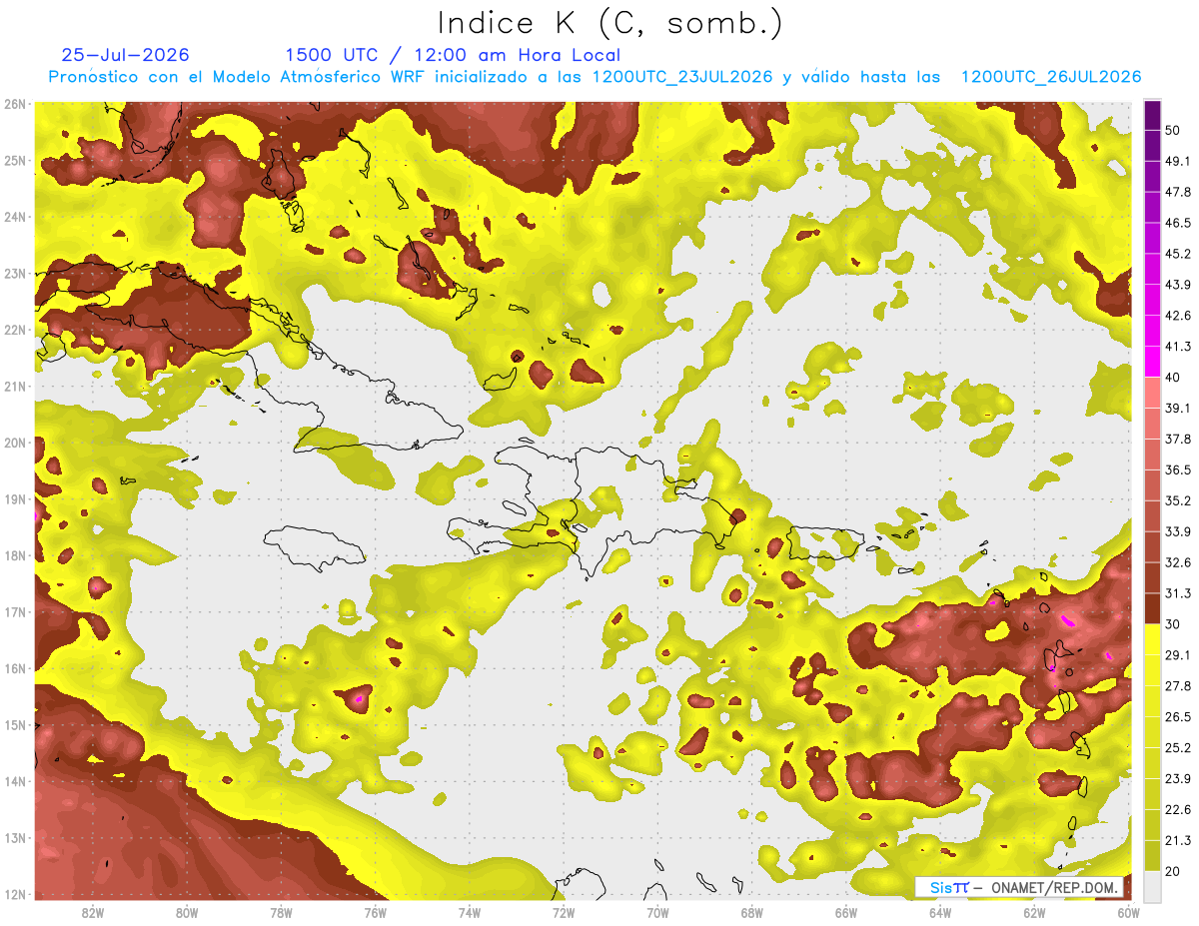Viewport: 1199px width, 926px height.
Task: Click the colorbar value "45.2"
Action: (1177, 254)
